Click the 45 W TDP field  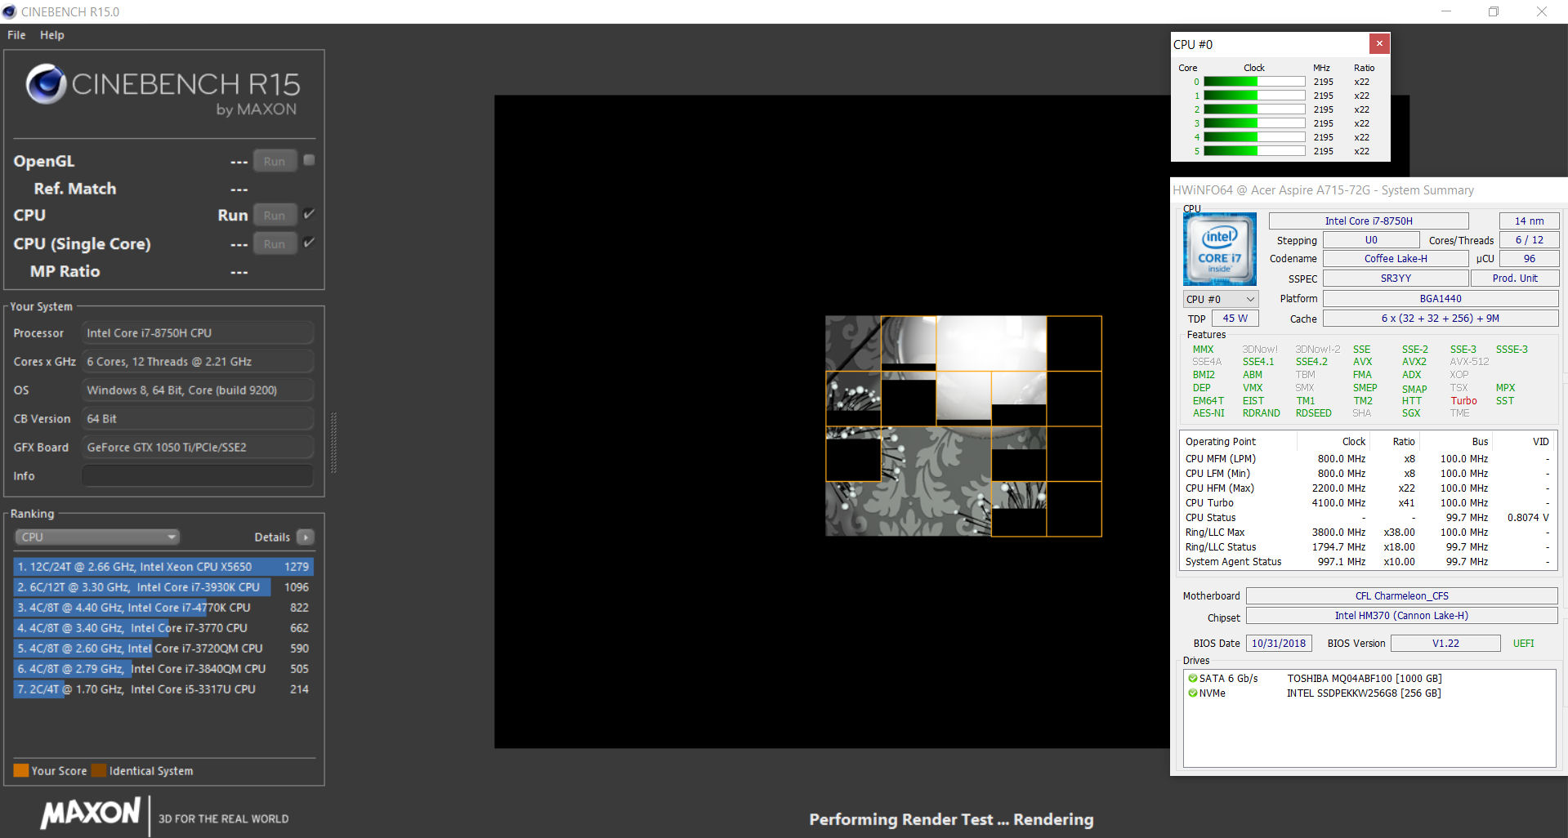coord(1235,318)
